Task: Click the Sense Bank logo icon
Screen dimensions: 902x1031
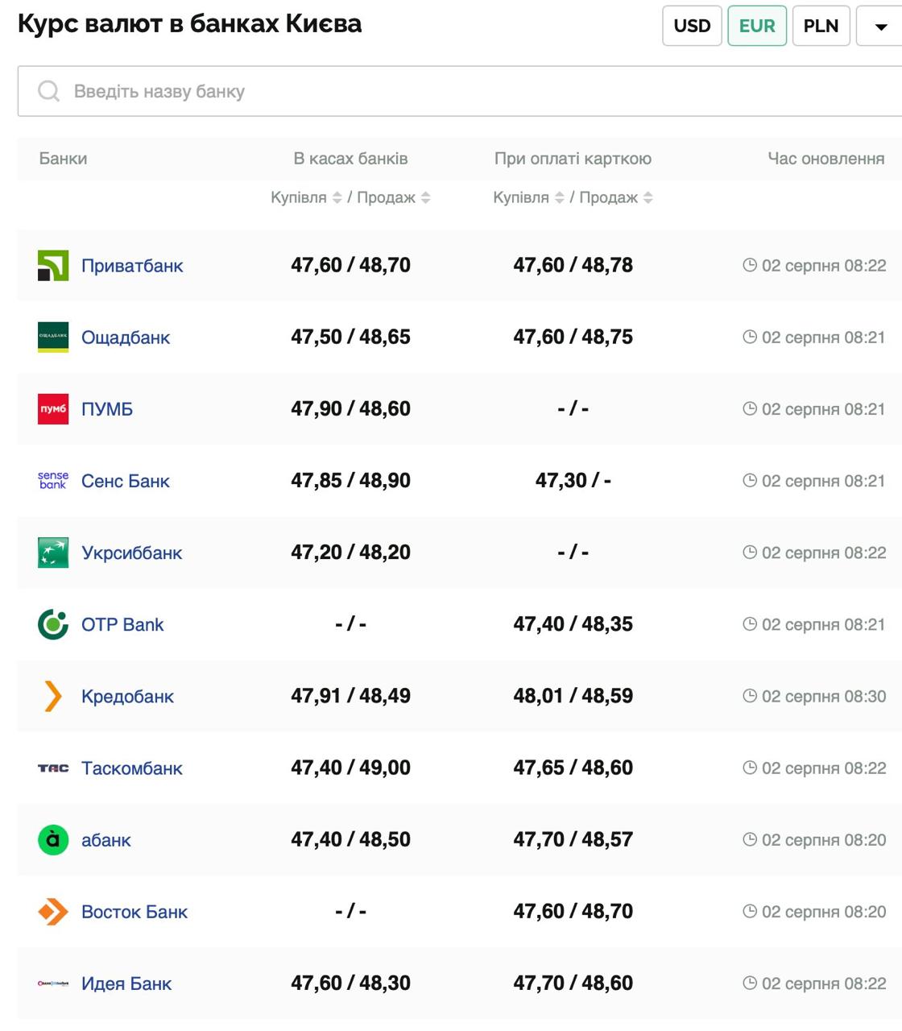Action: click(x=53, y=481)
